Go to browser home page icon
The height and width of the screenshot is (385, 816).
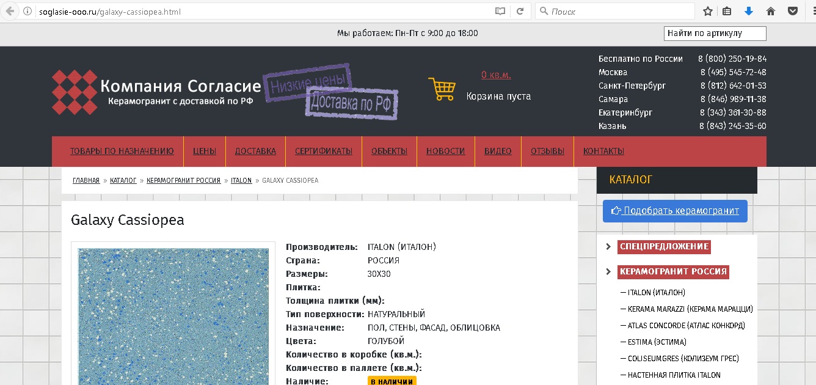tap(771, 11)
